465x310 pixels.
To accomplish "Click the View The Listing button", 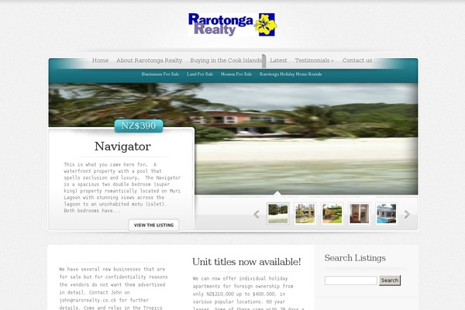I will pyautogui.click(x=154, y=226).
